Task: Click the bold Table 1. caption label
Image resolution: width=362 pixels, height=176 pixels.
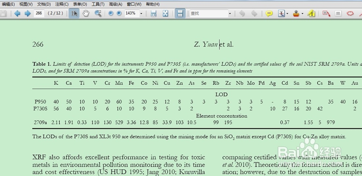Action: 42,64
